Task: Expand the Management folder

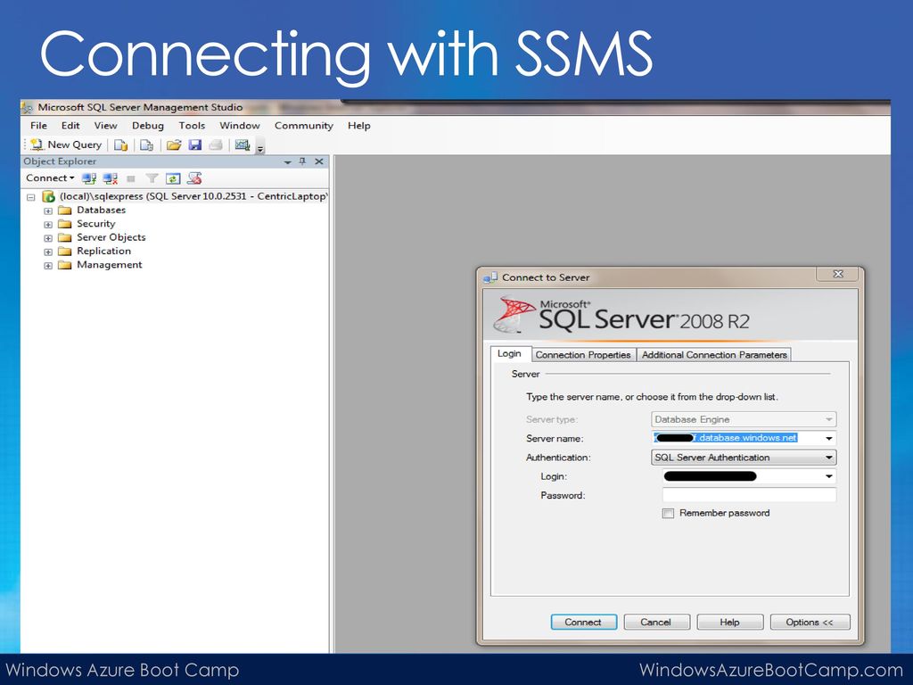Action: [48, 266]
